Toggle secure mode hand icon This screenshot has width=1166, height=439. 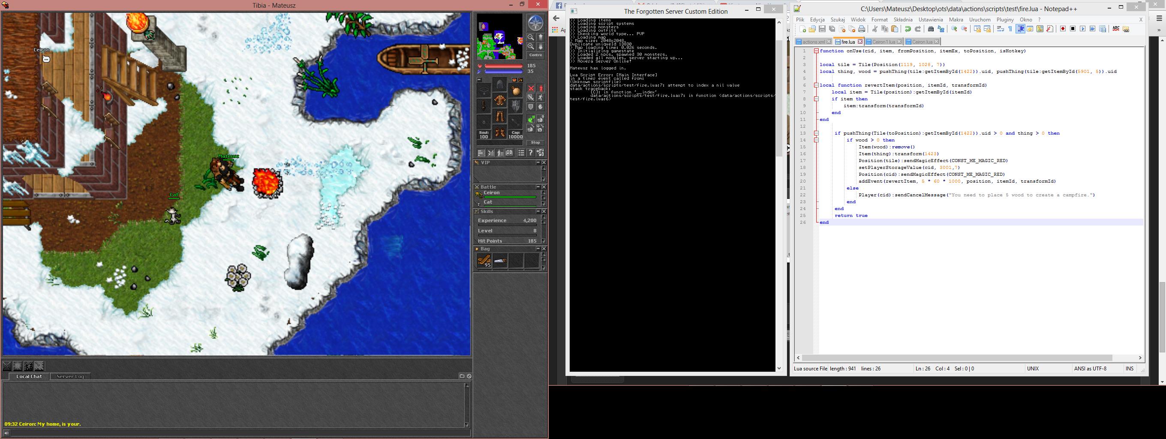(x=541, y=107)
